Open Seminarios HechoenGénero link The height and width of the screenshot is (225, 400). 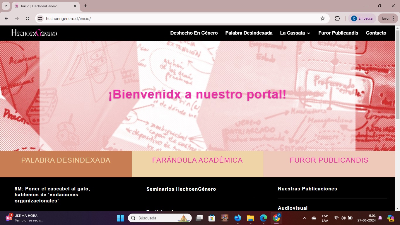pyautogui.click(x=181, y=189)
